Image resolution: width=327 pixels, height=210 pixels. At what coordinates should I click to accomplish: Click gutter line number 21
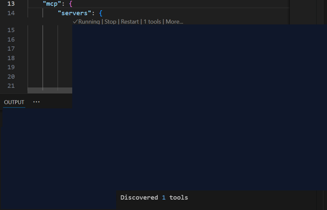11,86
